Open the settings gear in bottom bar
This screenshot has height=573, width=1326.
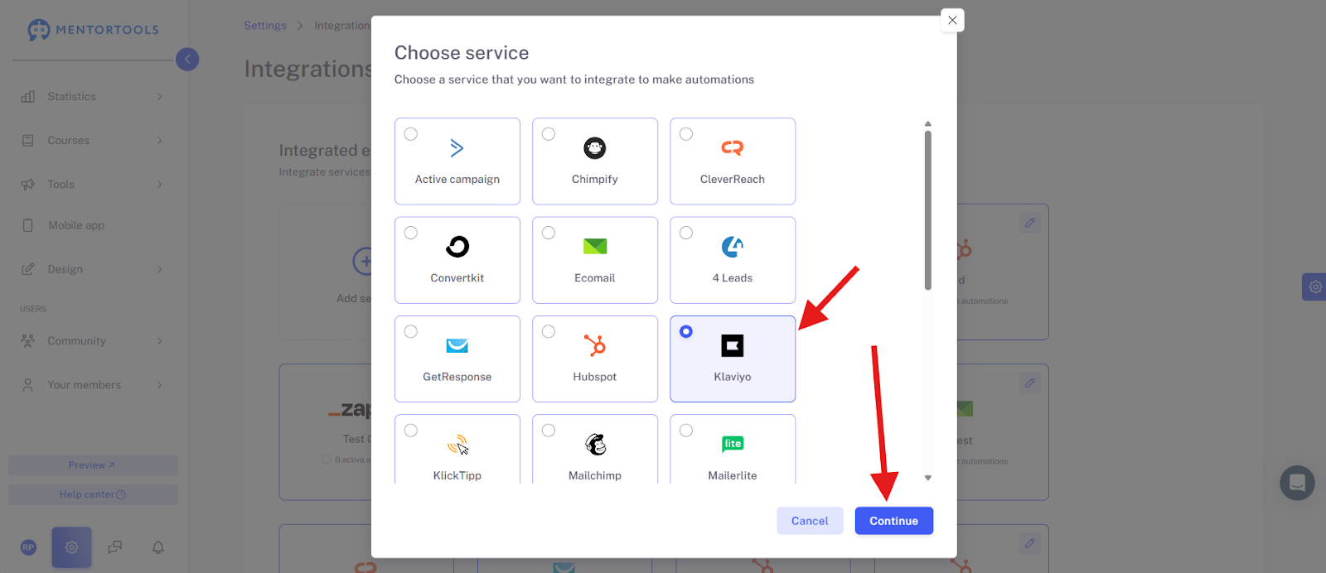click(72, 547)
